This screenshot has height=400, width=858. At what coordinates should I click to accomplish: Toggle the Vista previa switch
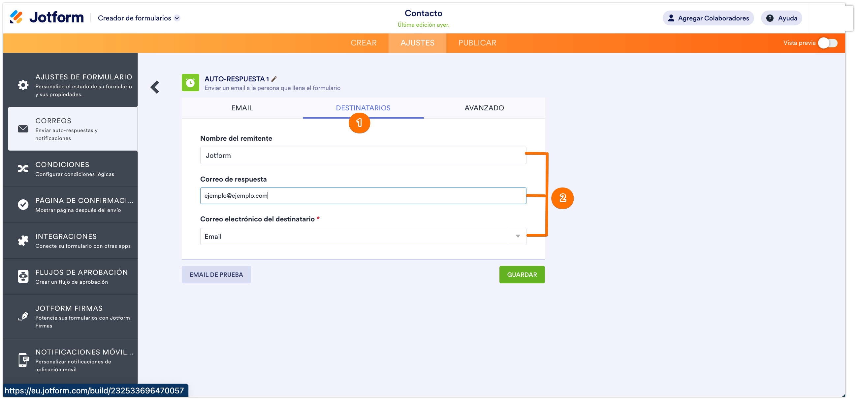(827, 43)
